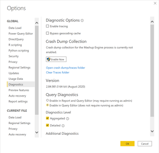This screenshot has height=153, width=159.
Task: Click the main pane scrollbar thumb
Action: (x=152, y=71)
